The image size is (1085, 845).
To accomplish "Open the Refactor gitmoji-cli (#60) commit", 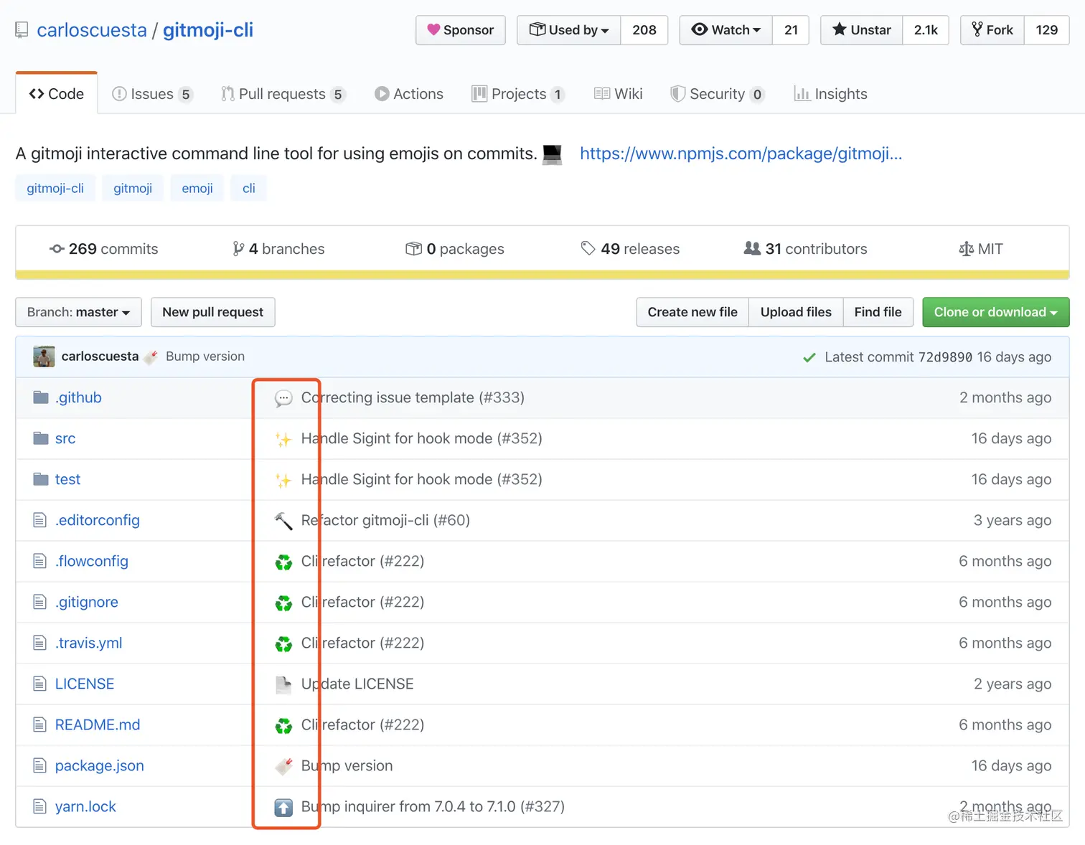I will tap(385, 520).
